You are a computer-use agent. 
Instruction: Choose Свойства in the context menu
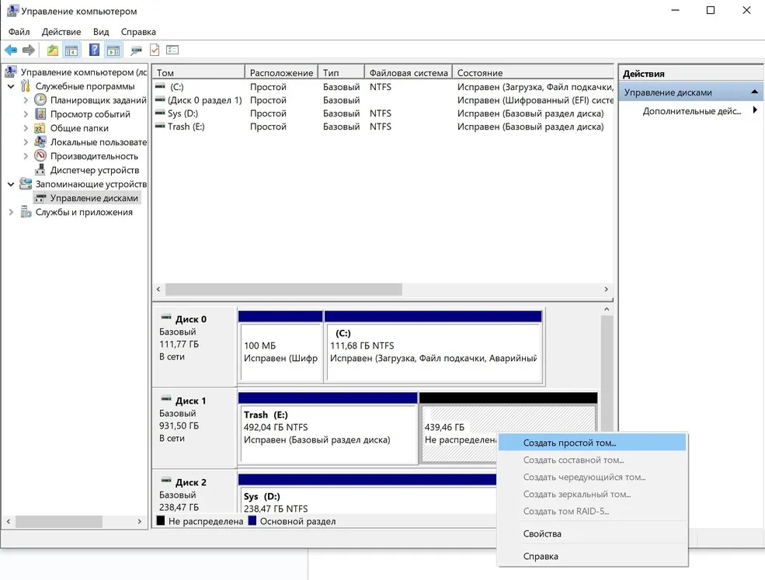click(x=592, y=533)
